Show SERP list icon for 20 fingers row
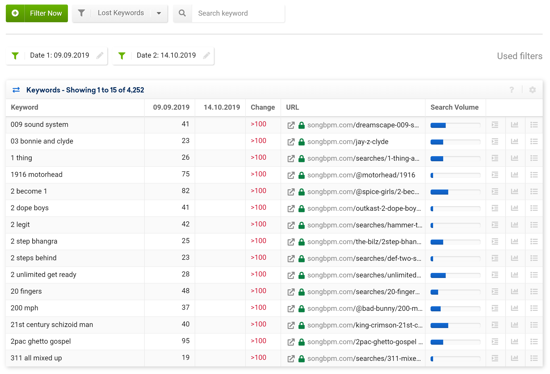 pos(495,292)
